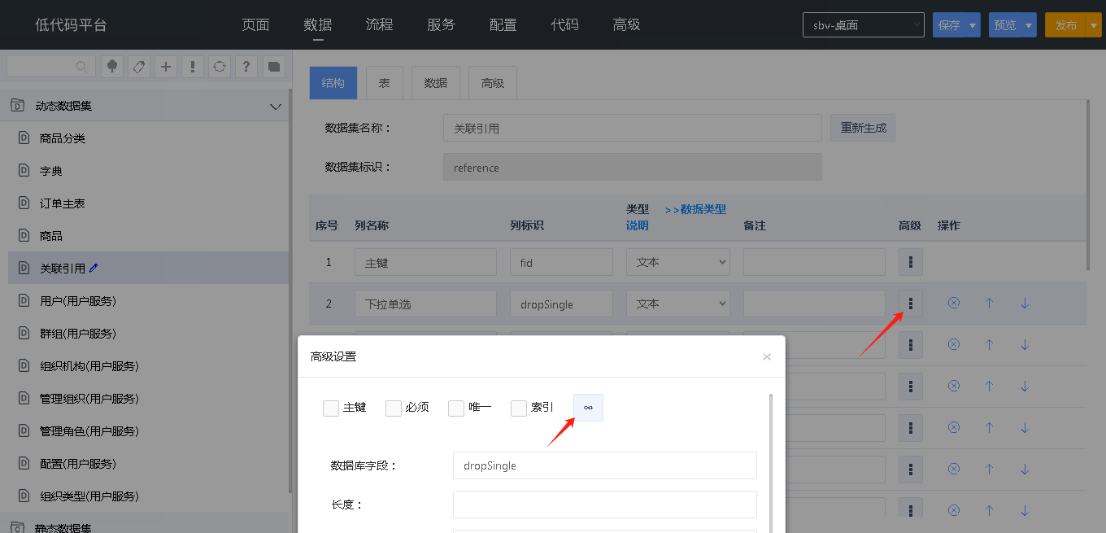Move the 下拉单选 row down with the arrow
Viewport: 1106px width, 533px height.
1025,304
